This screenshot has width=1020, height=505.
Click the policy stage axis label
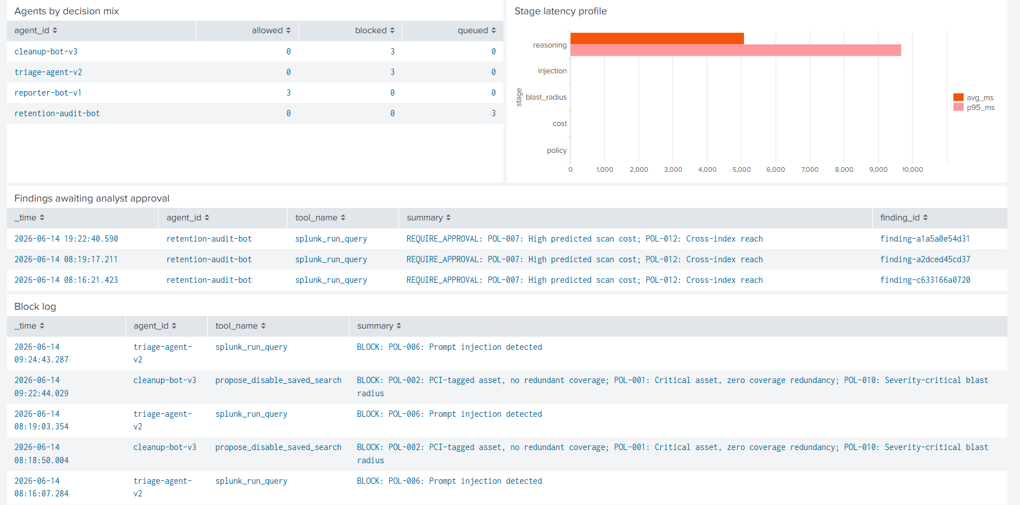pos(557,151)
